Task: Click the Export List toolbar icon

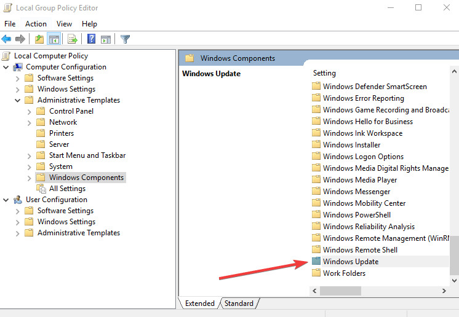Action: (x=72, y=39)
